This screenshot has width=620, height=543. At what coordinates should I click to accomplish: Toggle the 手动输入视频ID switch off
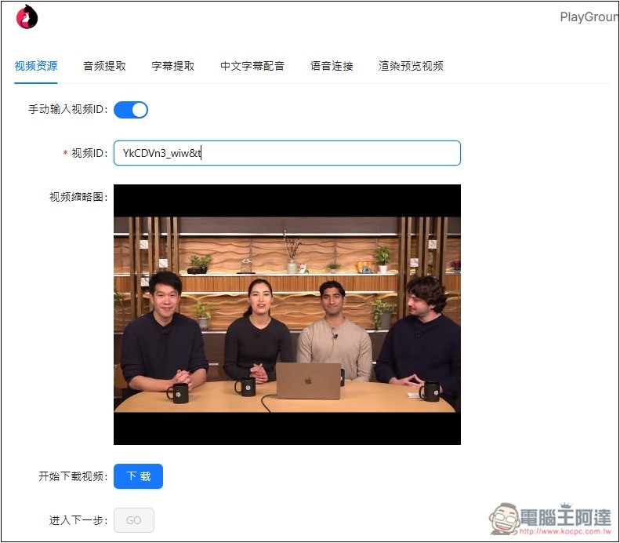point(131,110)
